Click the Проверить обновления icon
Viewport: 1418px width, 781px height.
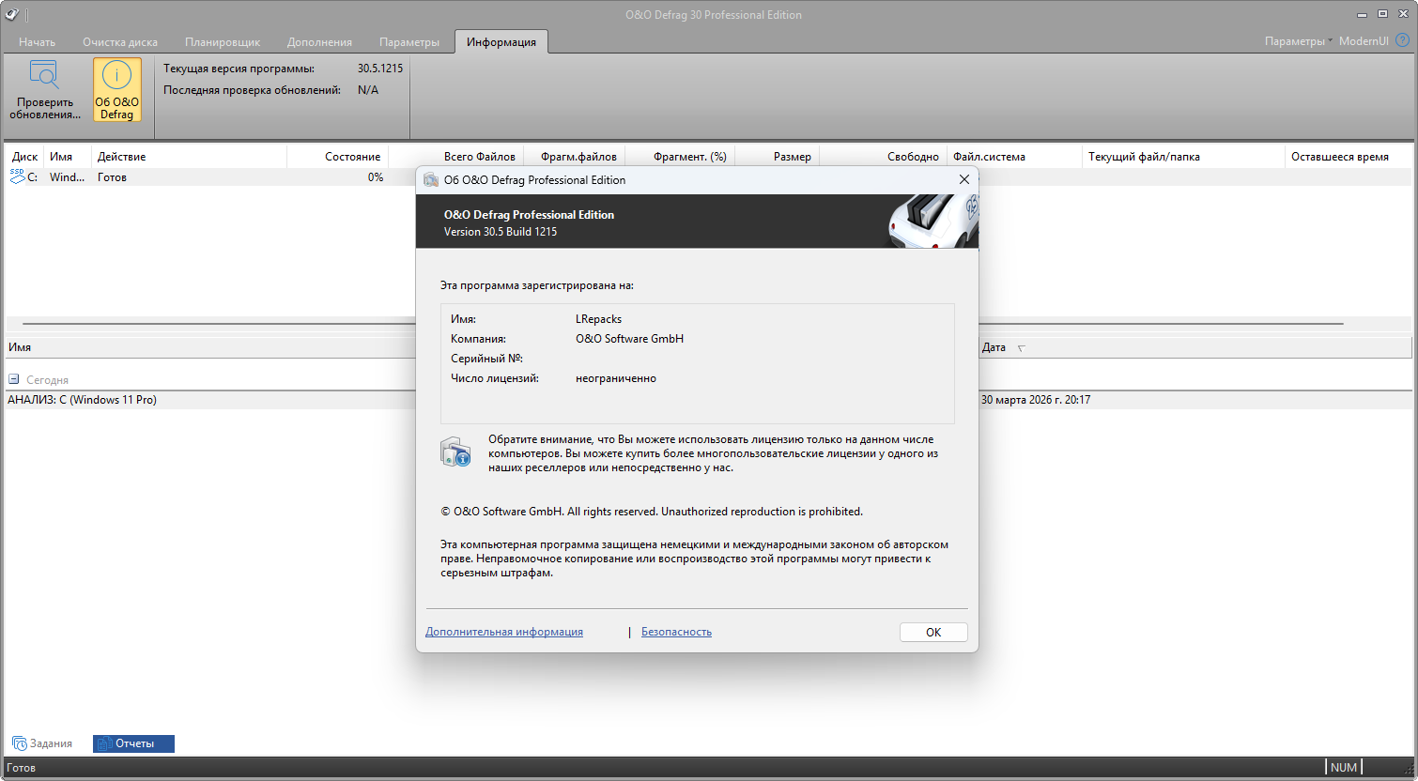point(44,75)
